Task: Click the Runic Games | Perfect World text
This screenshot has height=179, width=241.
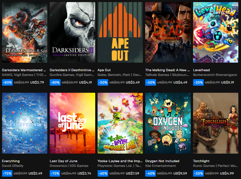Action: click(x=215, y=166)
